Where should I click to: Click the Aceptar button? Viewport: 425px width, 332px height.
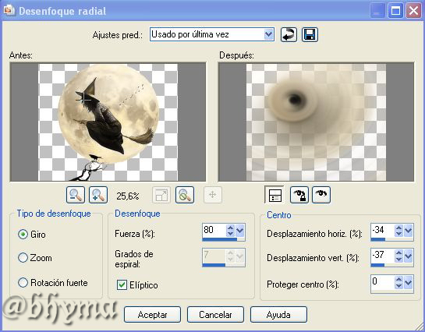tap(152, 314)
